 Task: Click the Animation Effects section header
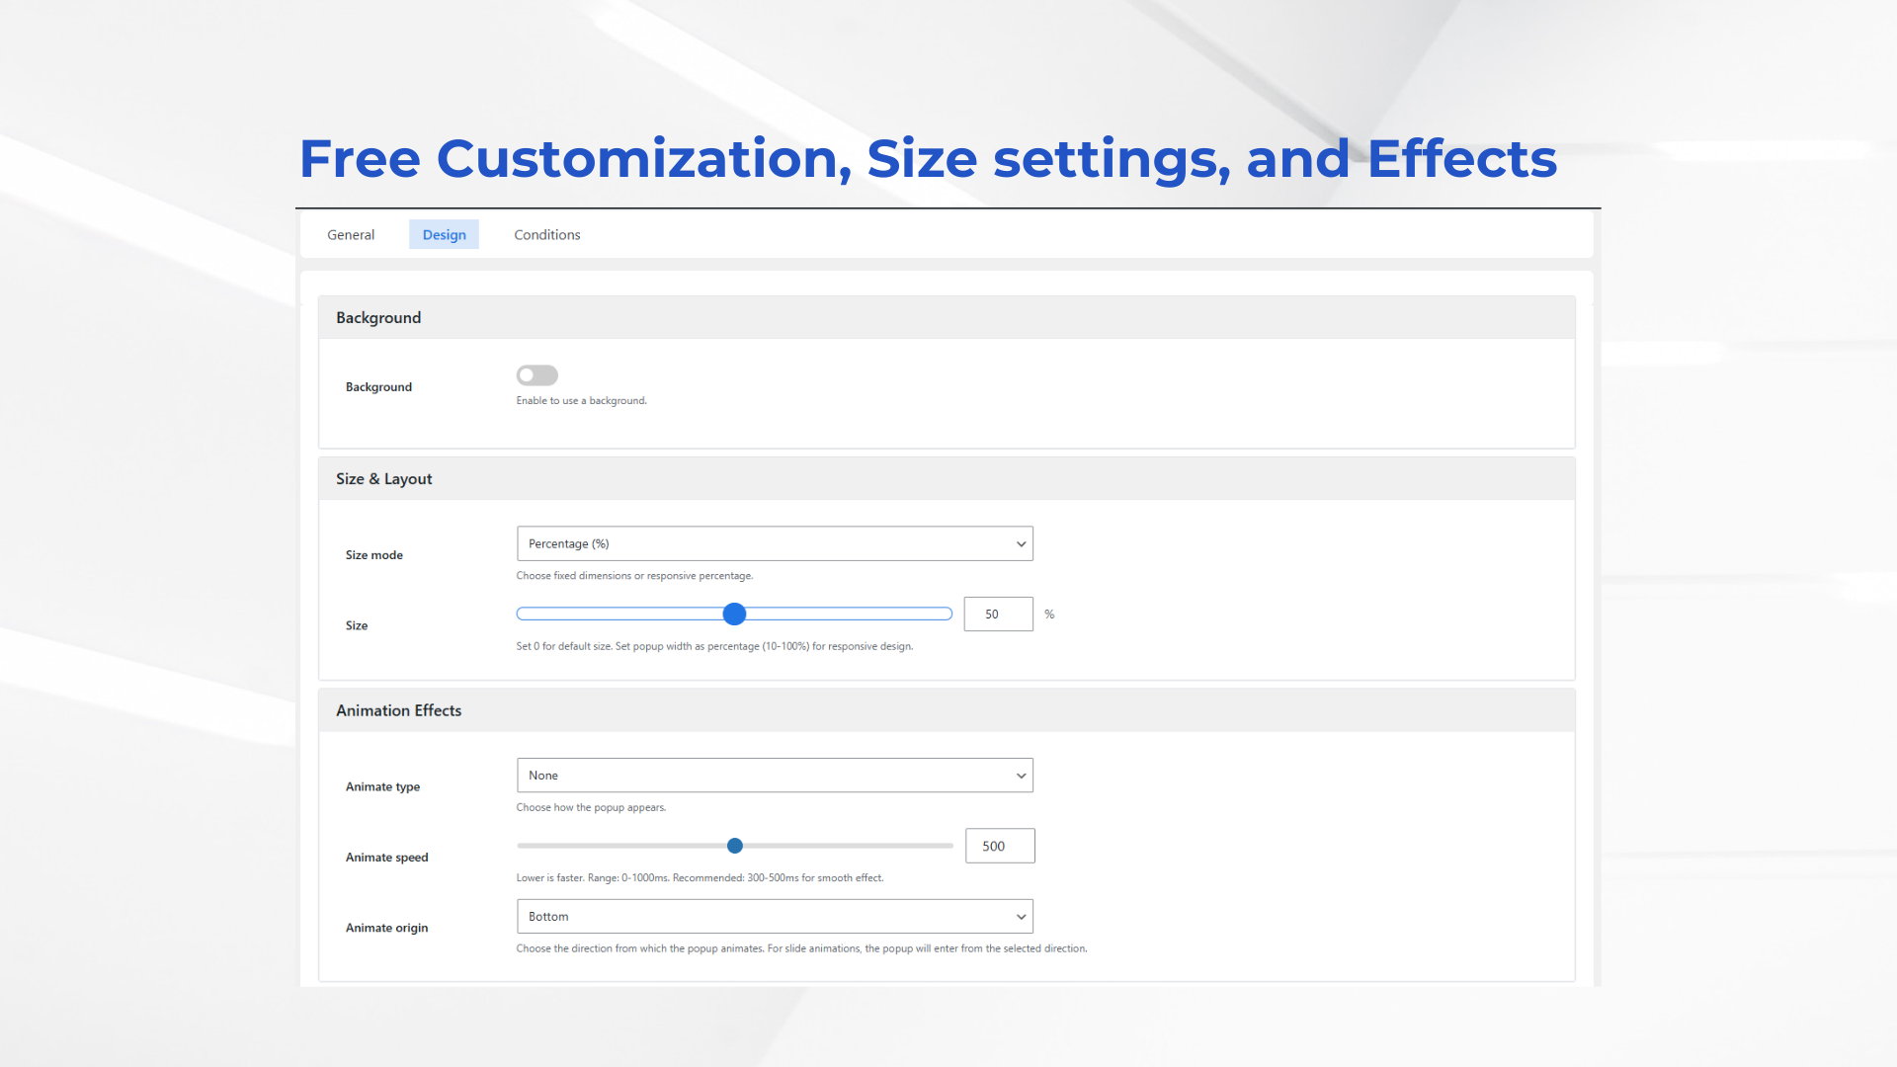398,711
